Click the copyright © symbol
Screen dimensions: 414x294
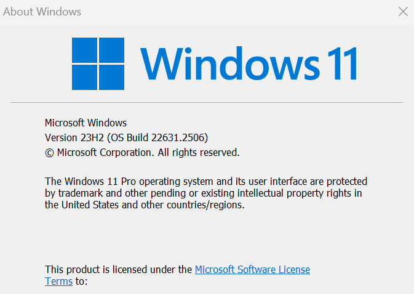tap(49, 152)
